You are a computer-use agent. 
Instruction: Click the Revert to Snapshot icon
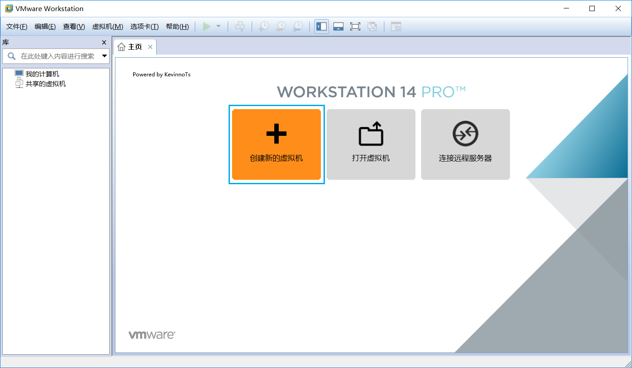pos(280,27)
